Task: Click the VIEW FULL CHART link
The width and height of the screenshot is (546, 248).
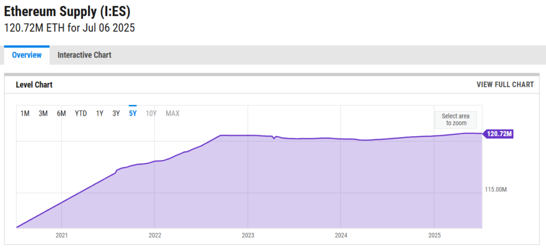Action: click(504, 85)
